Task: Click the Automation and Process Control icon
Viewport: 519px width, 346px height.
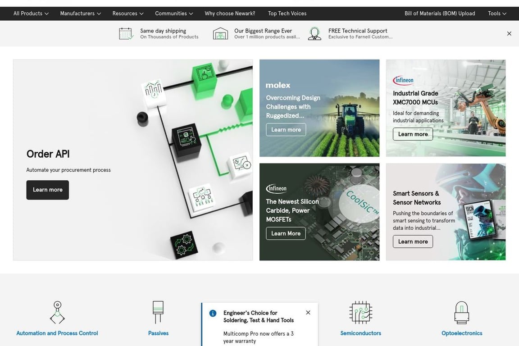Action: [57, 312]
